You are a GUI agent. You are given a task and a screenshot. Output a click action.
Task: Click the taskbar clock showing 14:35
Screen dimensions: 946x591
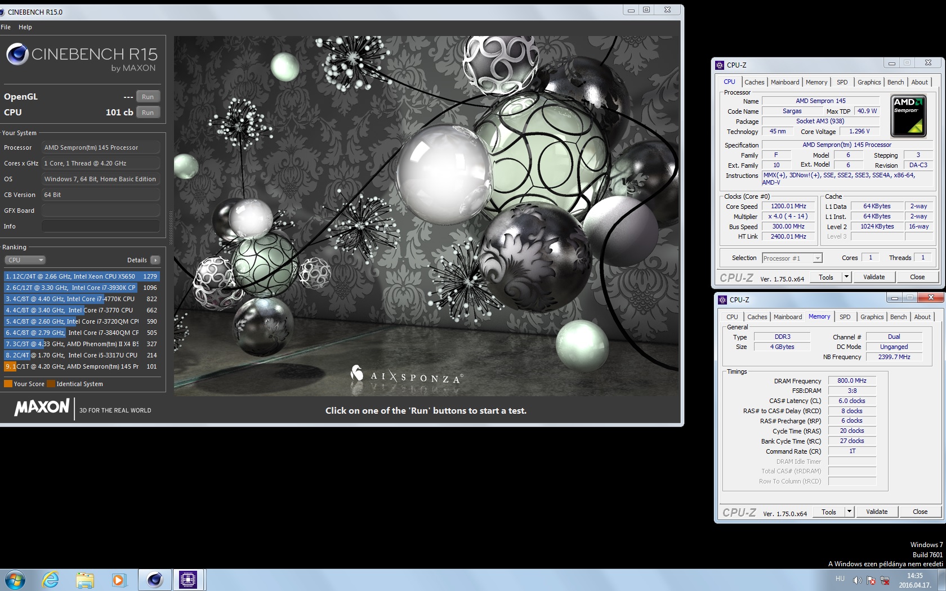(x=915, y=580)
